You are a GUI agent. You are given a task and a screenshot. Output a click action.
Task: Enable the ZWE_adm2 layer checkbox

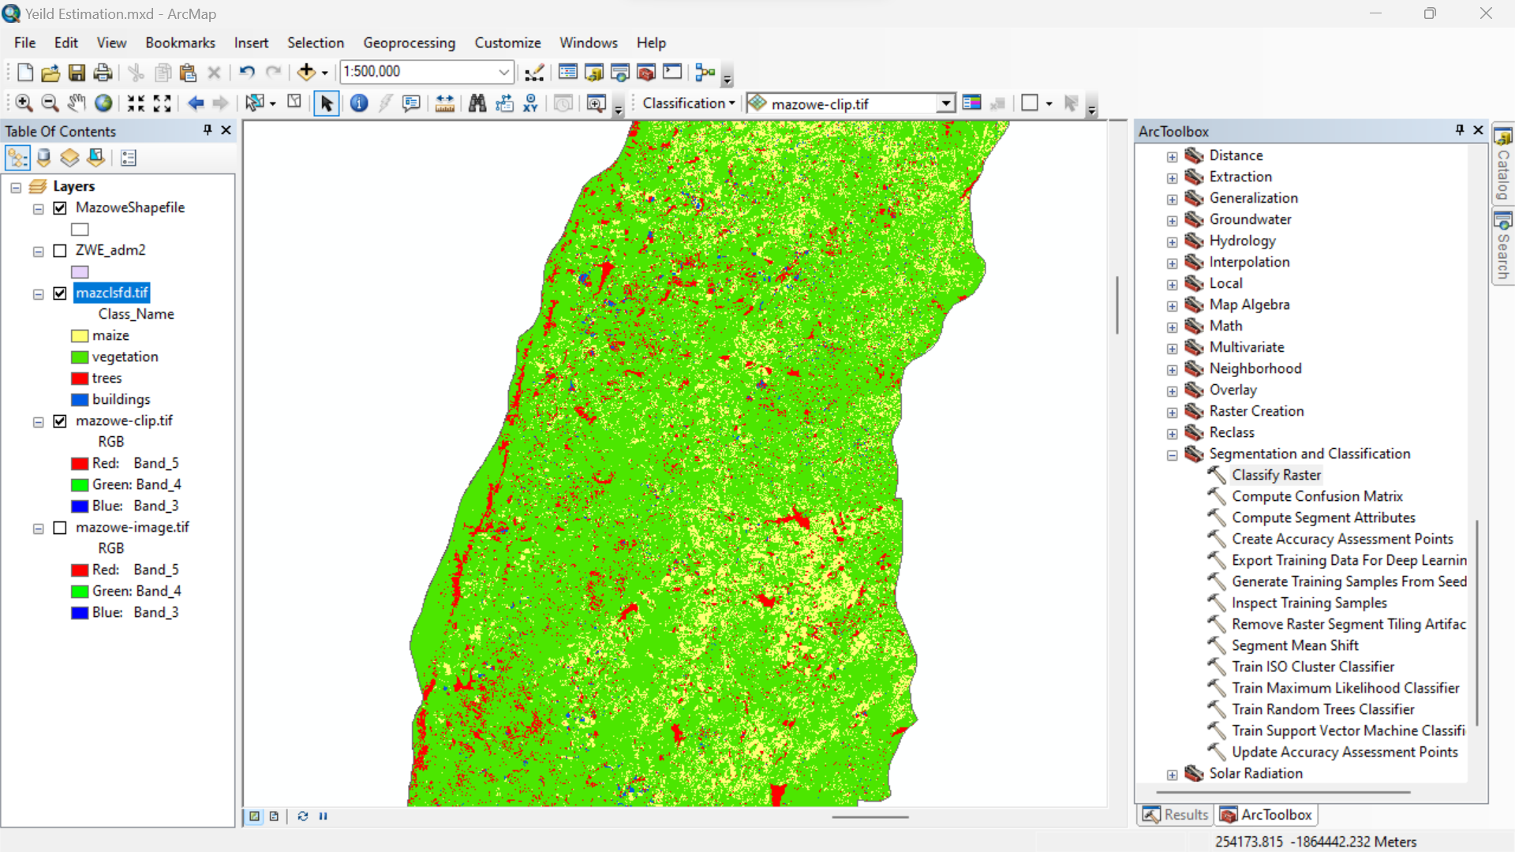pos(60,251)
